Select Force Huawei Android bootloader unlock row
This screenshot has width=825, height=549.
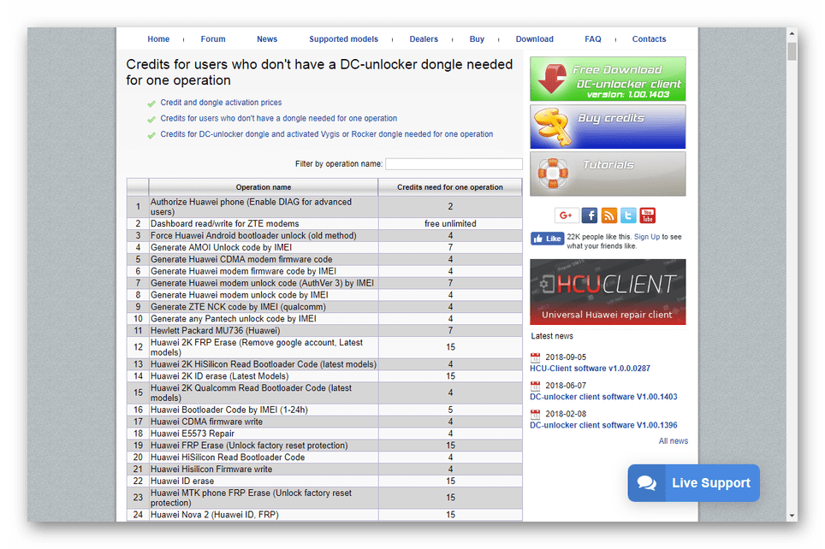pyautogui.click(x=324, y=235)
